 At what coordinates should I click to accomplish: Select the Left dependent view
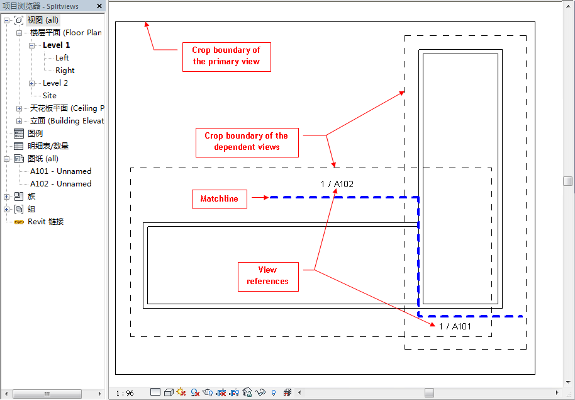pos(62,58)
